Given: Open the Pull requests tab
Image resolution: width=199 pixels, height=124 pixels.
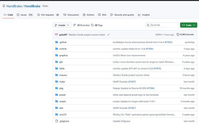Looking at the screenshot, I should click(x=48, y=15).
